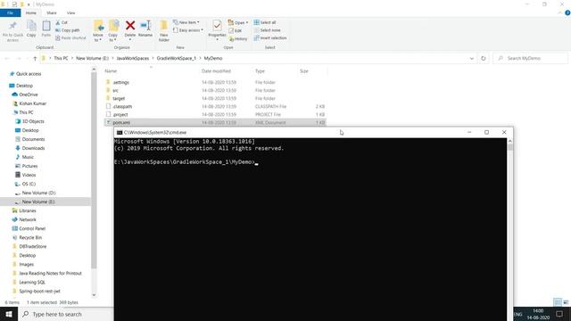Image resolution: width=571 pixels, height=321 pixels.
Task: Open the Explorer Help icon
Action: (567, 12)
